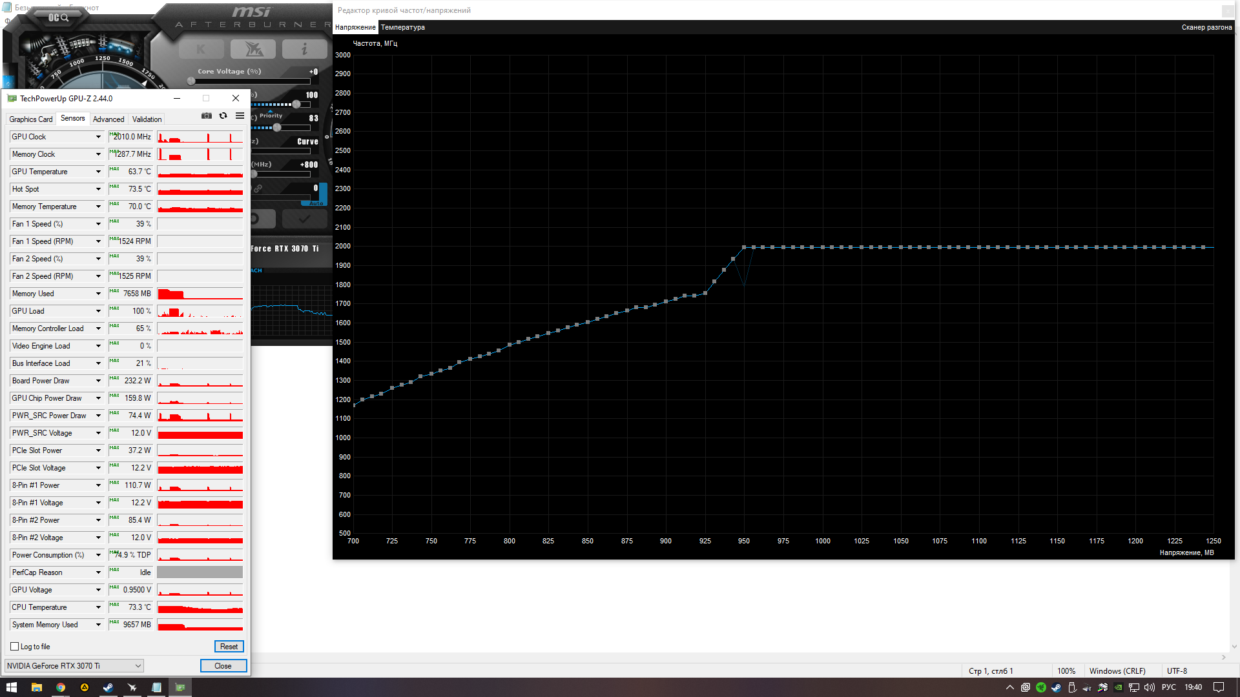Click the Core Voltage slider handle
This screenshot has height=697, width=1240.
coord(191,81)
